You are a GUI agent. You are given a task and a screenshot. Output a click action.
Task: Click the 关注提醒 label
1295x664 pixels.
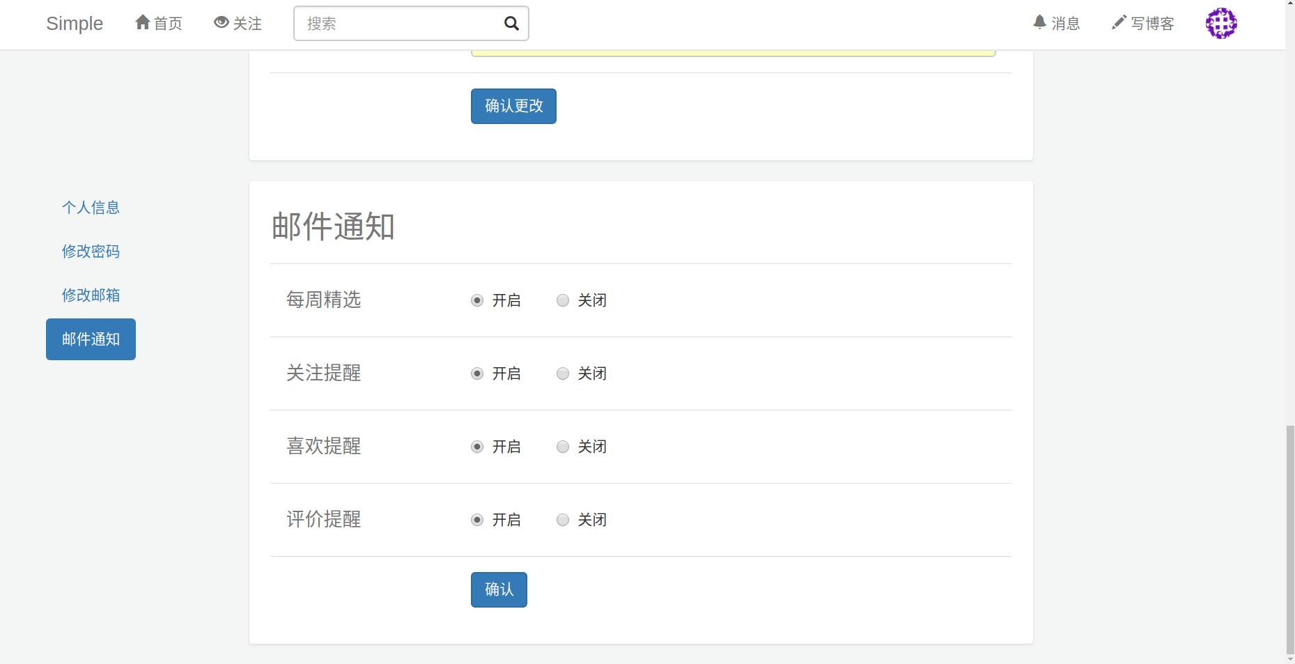tap(323, 373)
